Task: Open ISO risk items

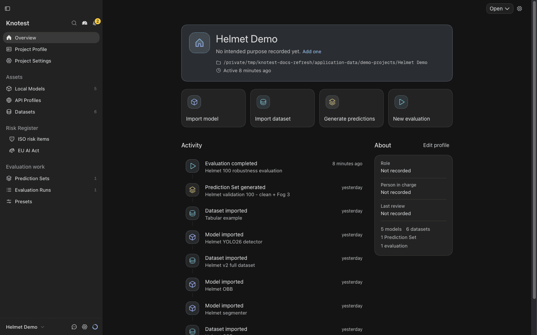Action: (51, 139)
